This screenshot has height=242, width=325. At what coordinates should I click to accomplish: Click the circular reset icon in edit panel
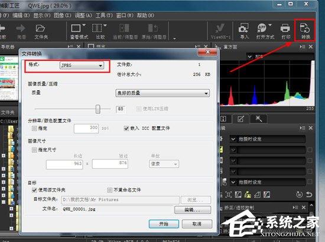pos(300,195)
